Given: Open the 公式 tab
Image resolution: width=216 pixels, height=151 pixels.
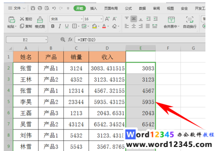Looking at the screenshot, I should tap(128, 9).
